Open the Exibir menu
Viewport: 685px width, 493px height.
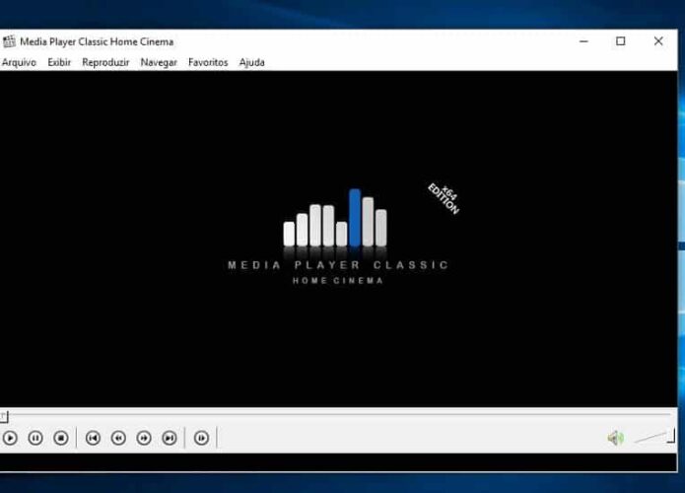coord(59,62)
